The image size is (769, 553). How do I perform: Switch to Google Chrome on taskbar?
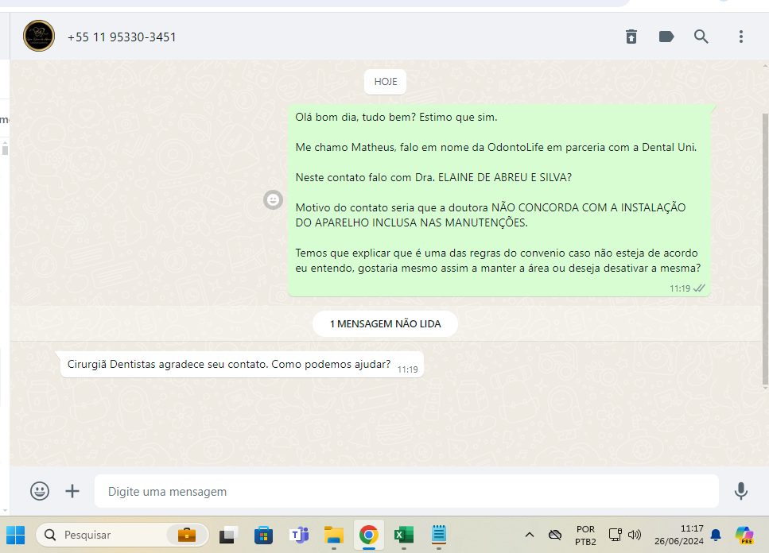click(x=369, y=535)
